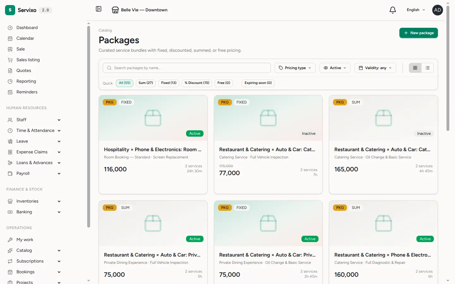Open the 160,000 Phone & Electro package
455x284 pixels.
click(383, 242)
